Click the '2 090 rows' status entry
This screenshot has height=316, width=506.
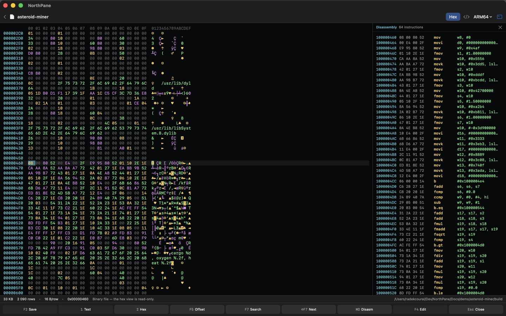26,299
